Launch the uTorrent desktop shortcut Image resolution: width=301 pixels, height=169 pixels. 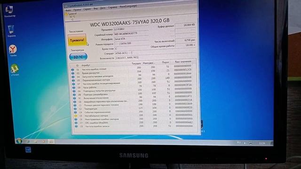(x=15, y=70)
